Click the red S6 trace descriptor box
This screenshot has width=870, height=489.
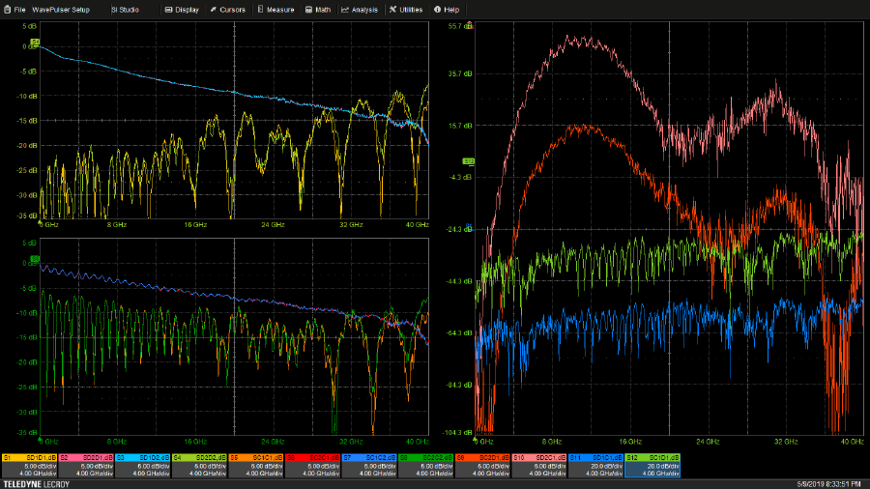click(312, 465)
